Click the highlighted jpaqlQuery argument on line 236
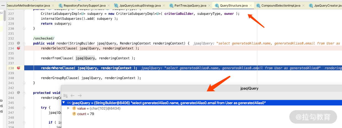342x128 pixels. [x=85, y=58]
